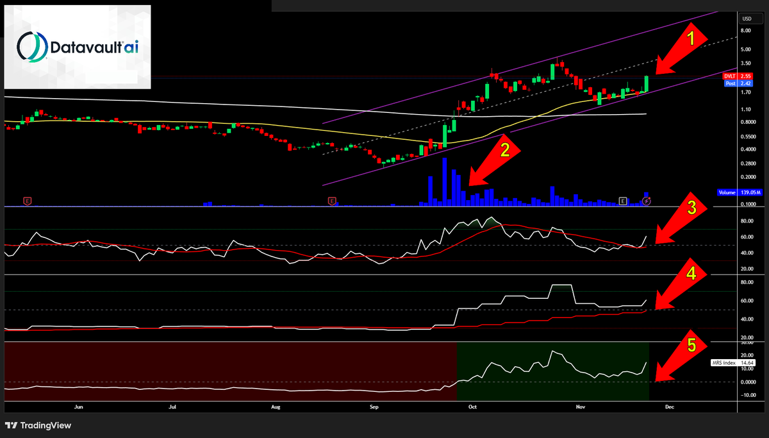Expand the MRS Index value readout
Screen dimensions: 769x438
coord(747,361)
